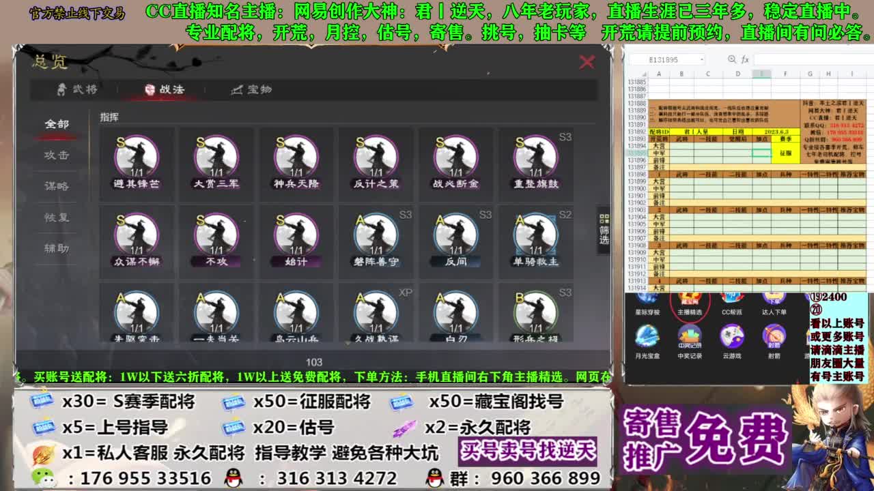
Task: Close the 总览 overview panel
Action: coord(587,62)
